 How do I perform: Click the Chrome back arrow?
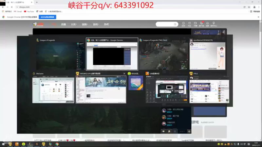(x=3, y=7)
